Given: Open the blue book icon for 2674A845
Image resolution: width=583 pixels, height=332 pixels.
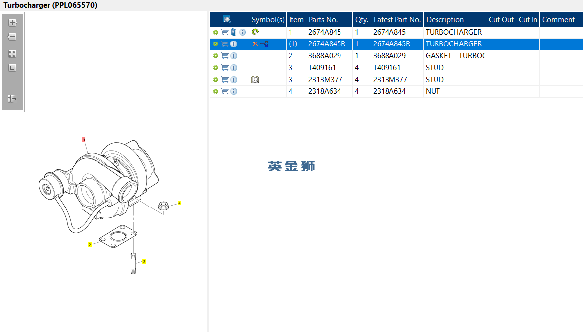Looking at the screenshot, I should click(234, 32).
